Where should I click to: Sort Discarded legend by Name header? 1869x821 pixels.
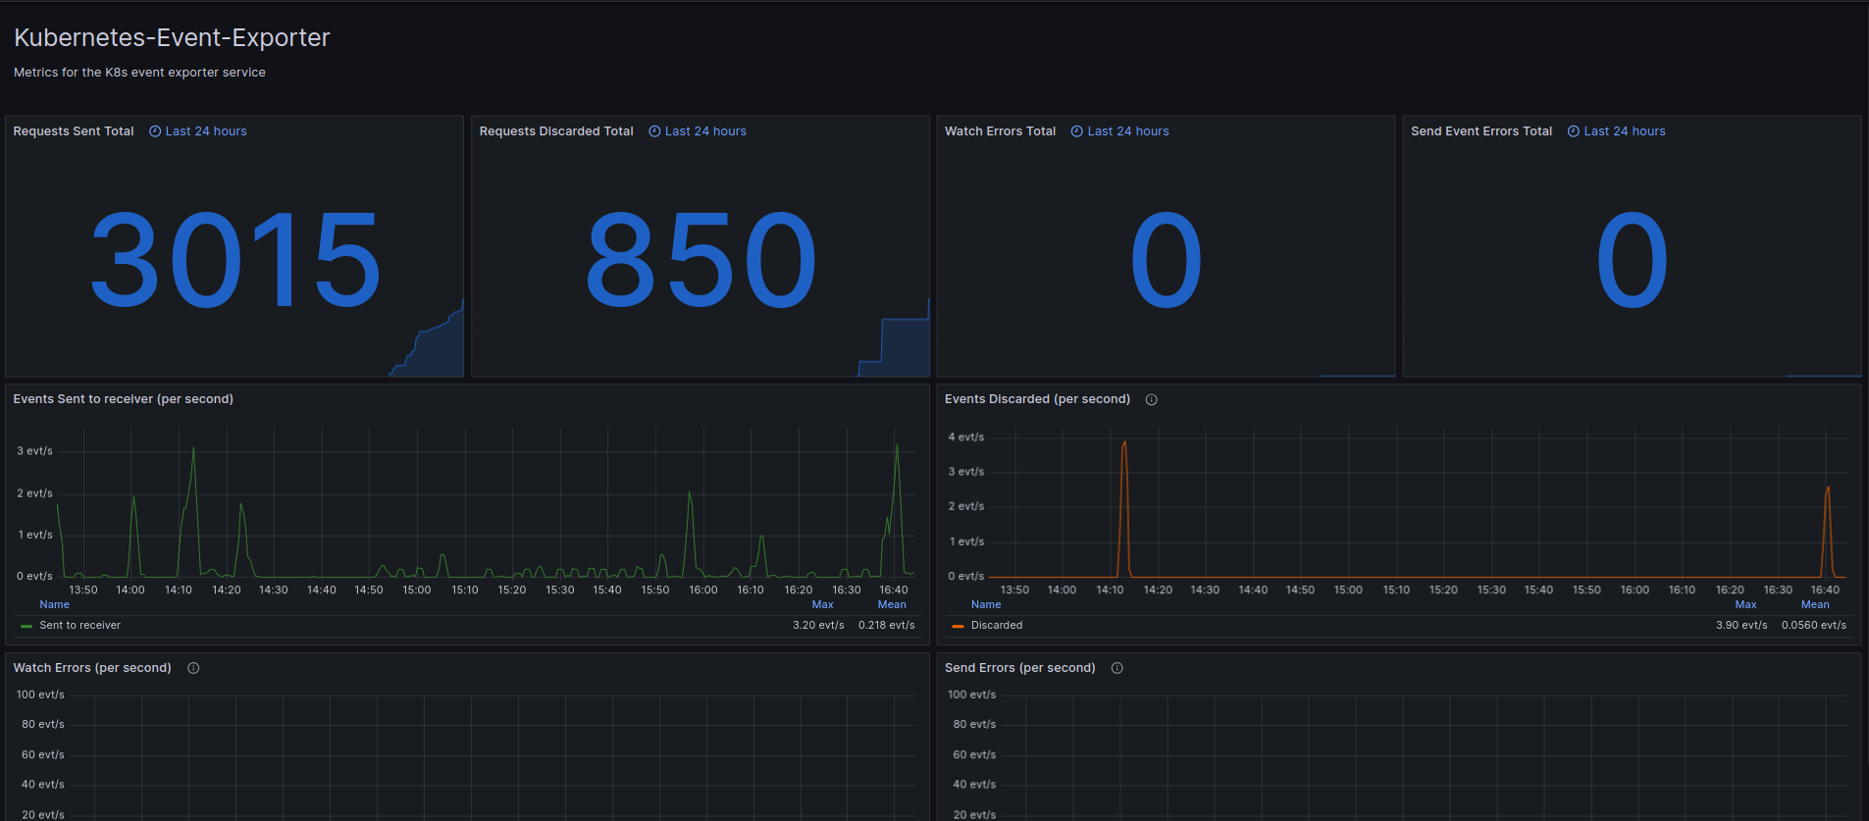986,605
